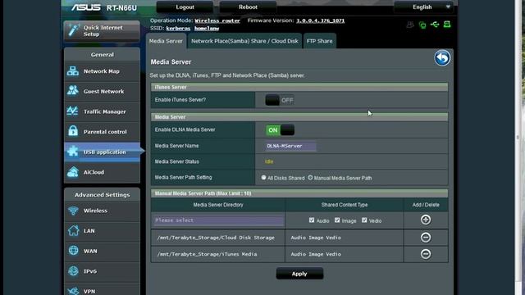The width and height of the screenshot is (525, 295).
Task: Edit the Media Server Name field
Action: click(290, 146)
